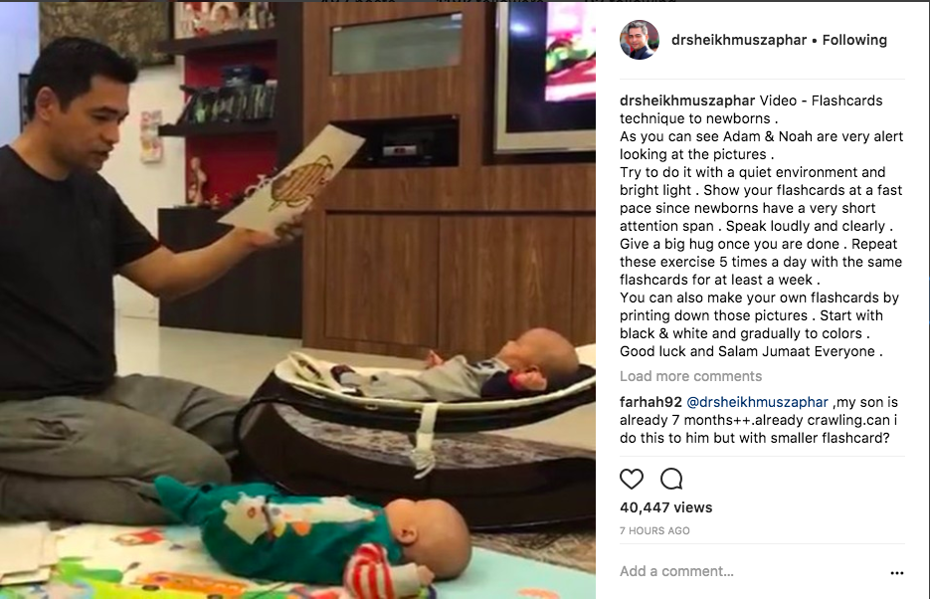
Task: Open post permalink via 7 HOURS AGO
Action: [654, 530]
